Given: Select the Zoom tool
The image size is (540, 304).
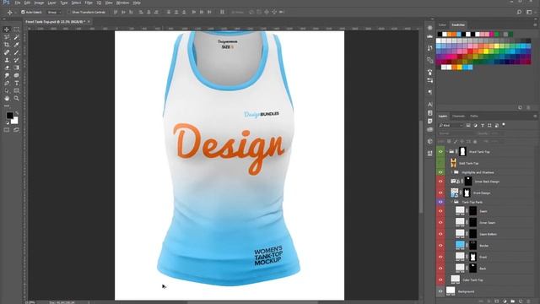Looking at the screenshot, I should (x=16, y=98).
